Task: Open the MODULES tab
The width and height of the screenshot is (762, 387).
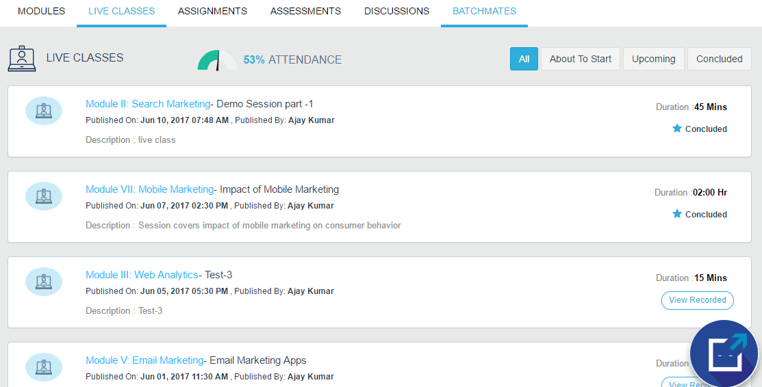Action: click(x=41, y=11)
